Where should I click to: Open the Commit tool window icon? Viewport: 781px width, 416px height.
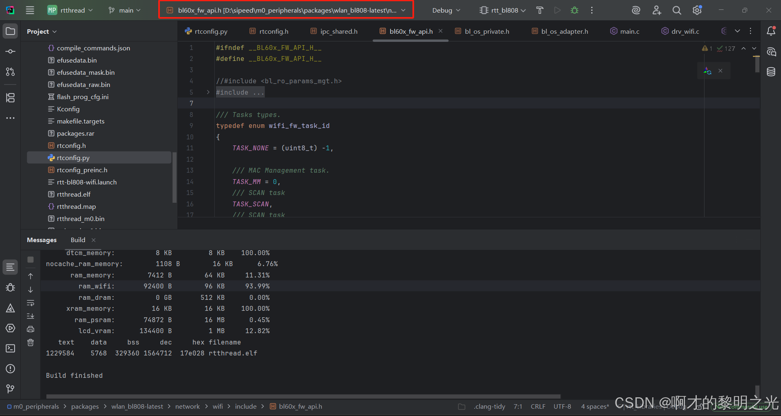coord(10,51)
